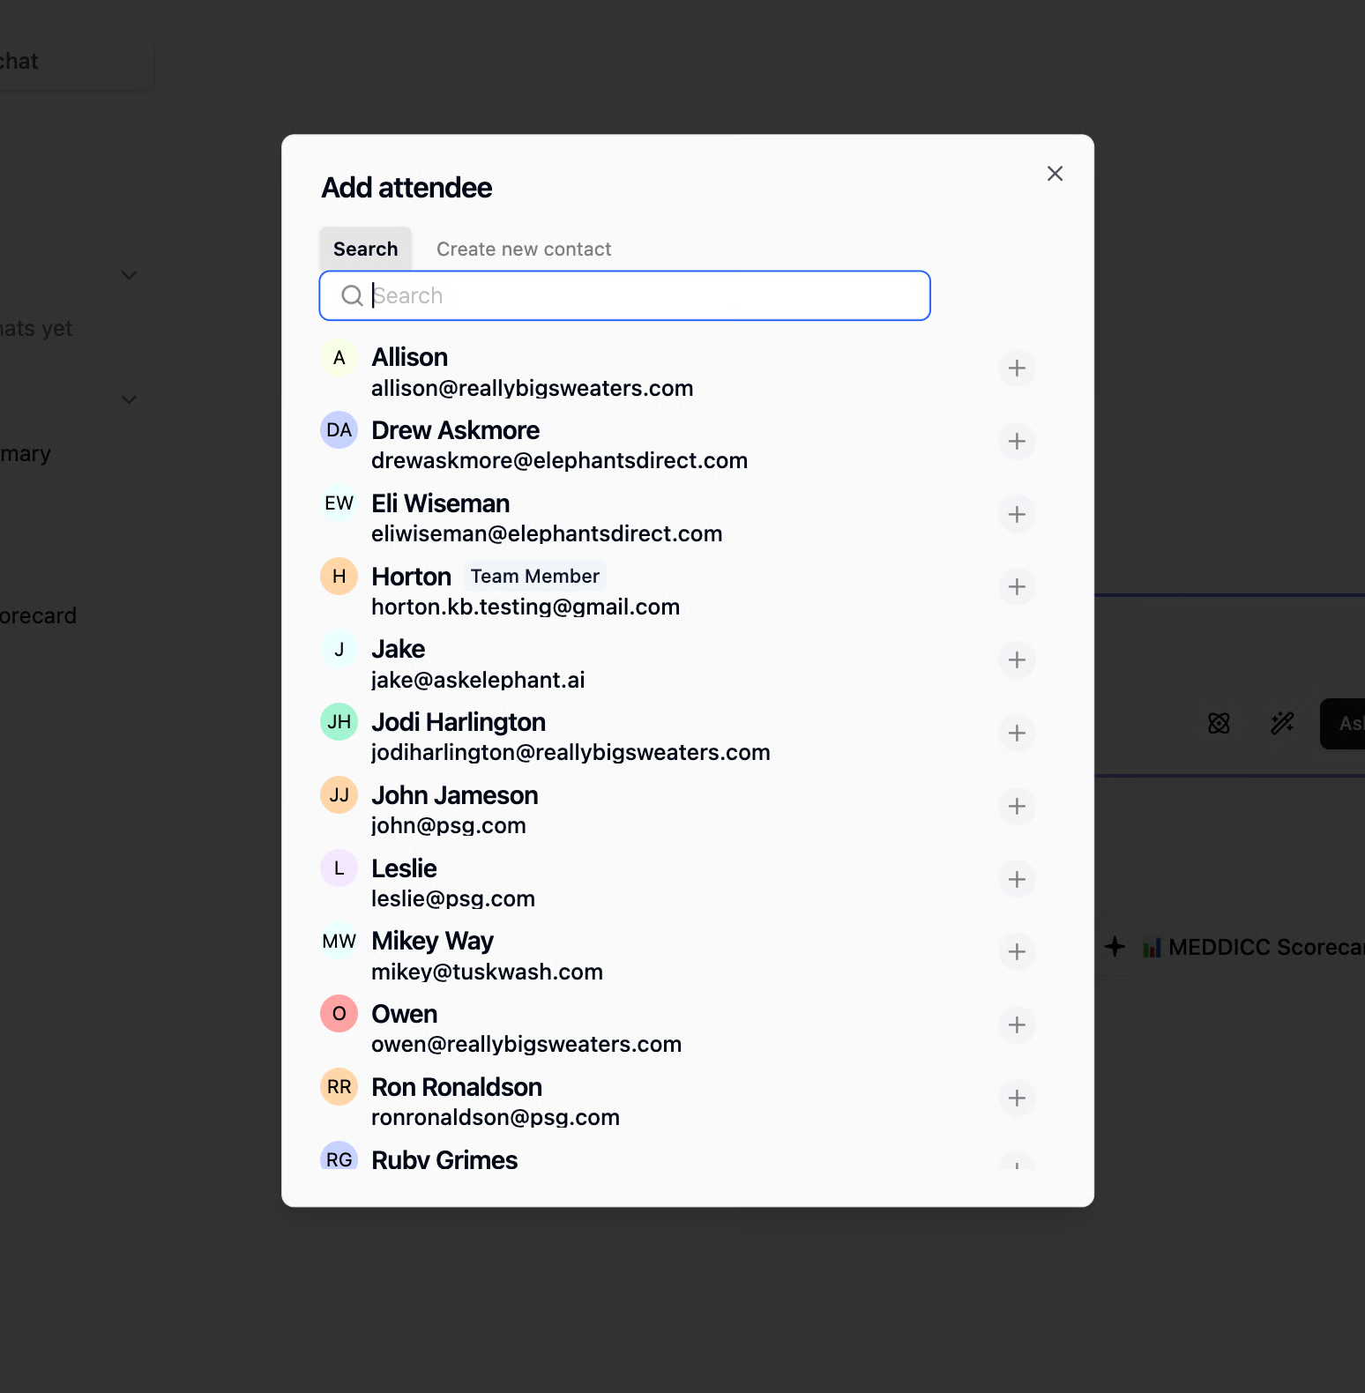Click email leslie@psg.com
Screen dimensions: 1365x1393
coord(453,899)
